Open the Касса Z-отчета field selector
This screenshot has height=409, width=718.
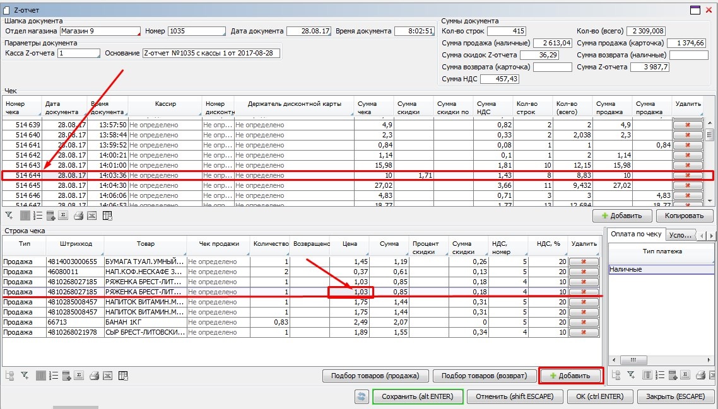click(x=78, y=54)
